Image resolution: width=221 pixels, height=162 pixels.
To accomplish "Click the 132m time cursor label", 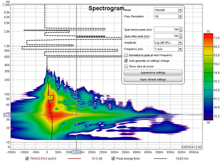I will click(76, 152).
